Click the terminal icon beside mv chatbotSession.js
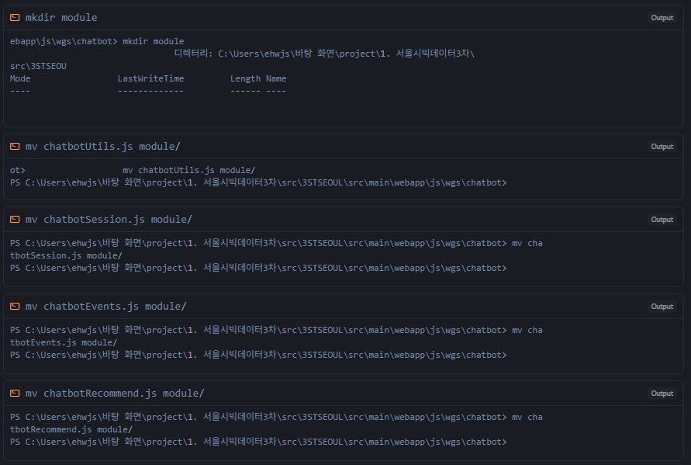The width and height of the screenshot is (691, 465). (15, 219)
